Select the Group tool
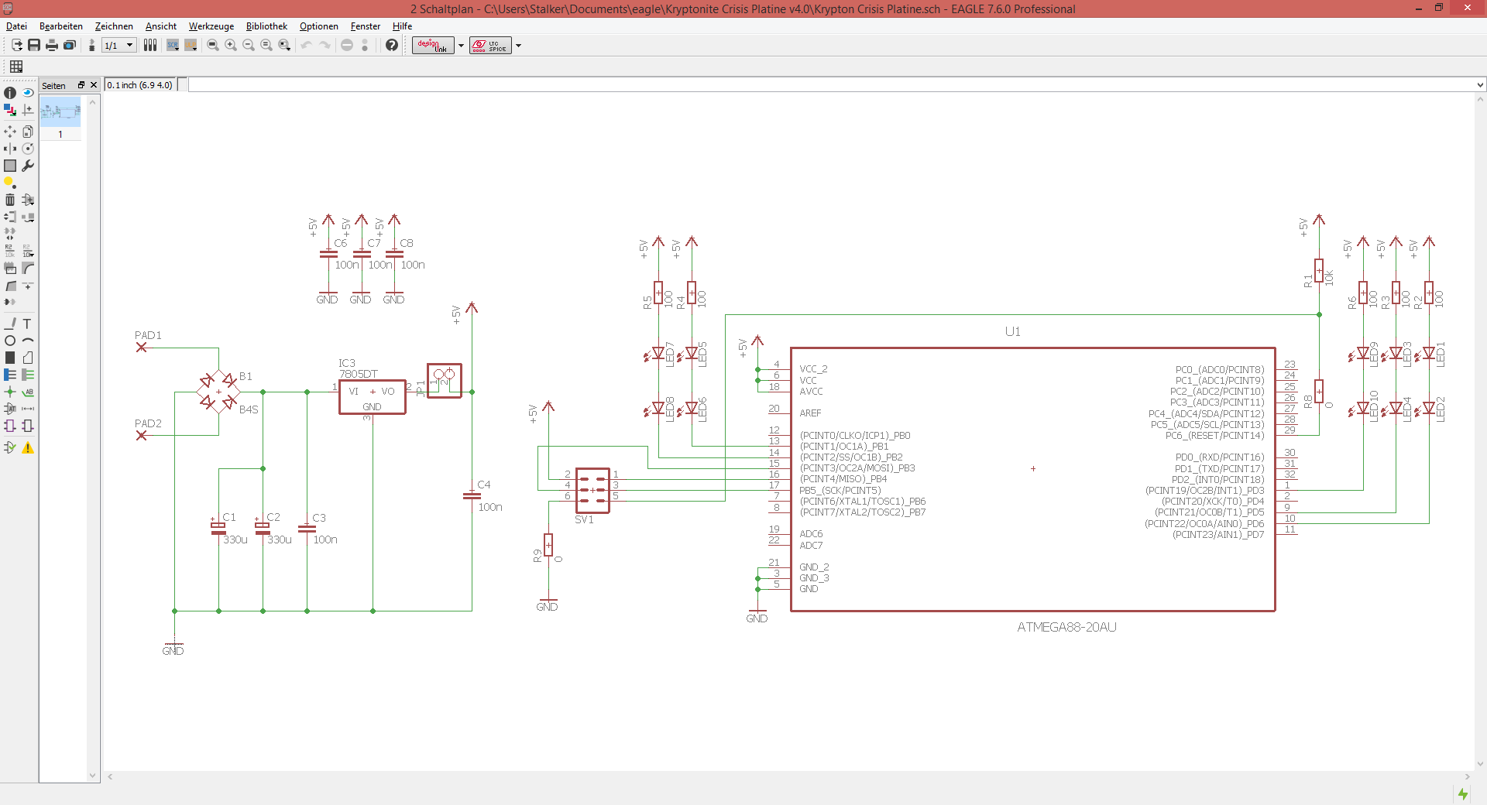Image resolution: width=1487 pixels, height=805 pixels. tap(10, 166)
